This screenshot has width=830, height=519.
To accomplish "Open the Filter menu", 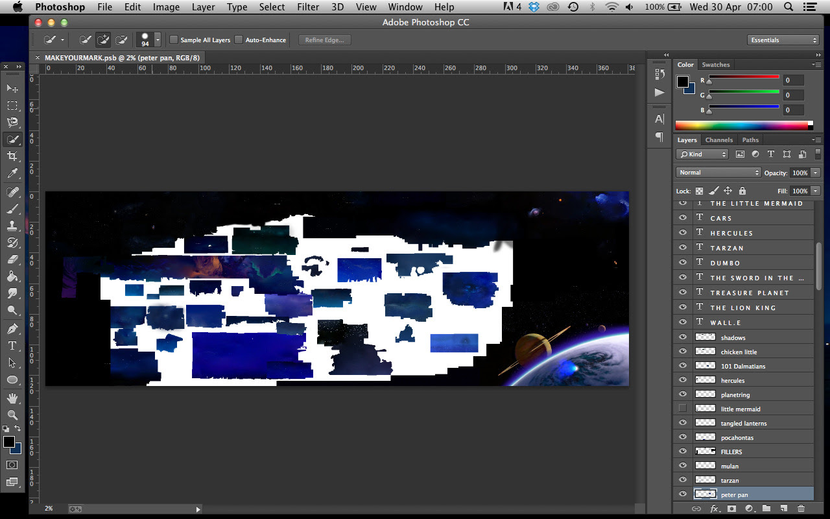I will click(308, 7).
